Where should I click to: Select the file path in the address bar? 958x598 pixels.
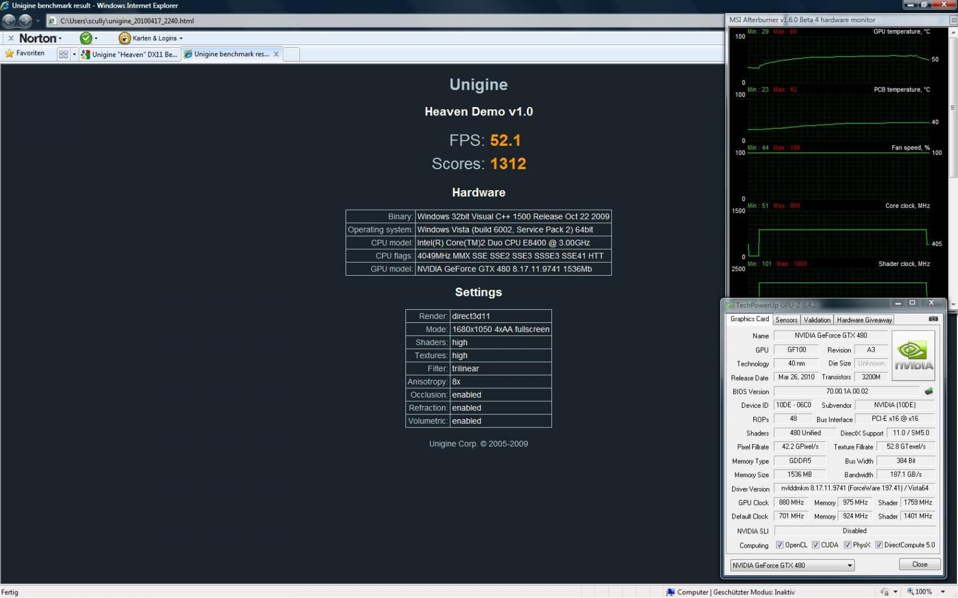click(x=127, y=21)
